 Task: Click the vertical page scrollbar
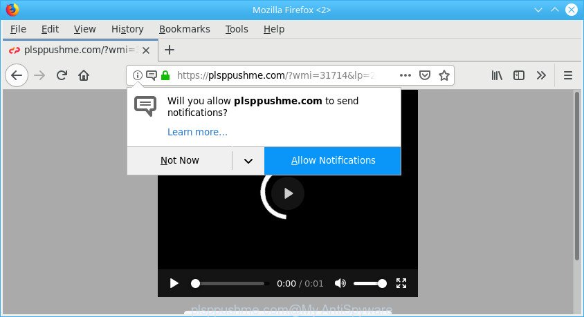pos(577,176)
